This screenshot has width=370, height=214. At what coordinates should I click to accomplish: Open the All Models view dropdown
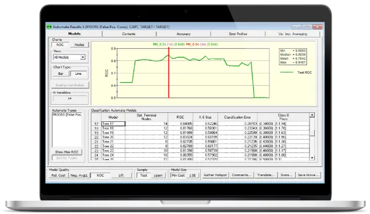(x=70, y=58)
